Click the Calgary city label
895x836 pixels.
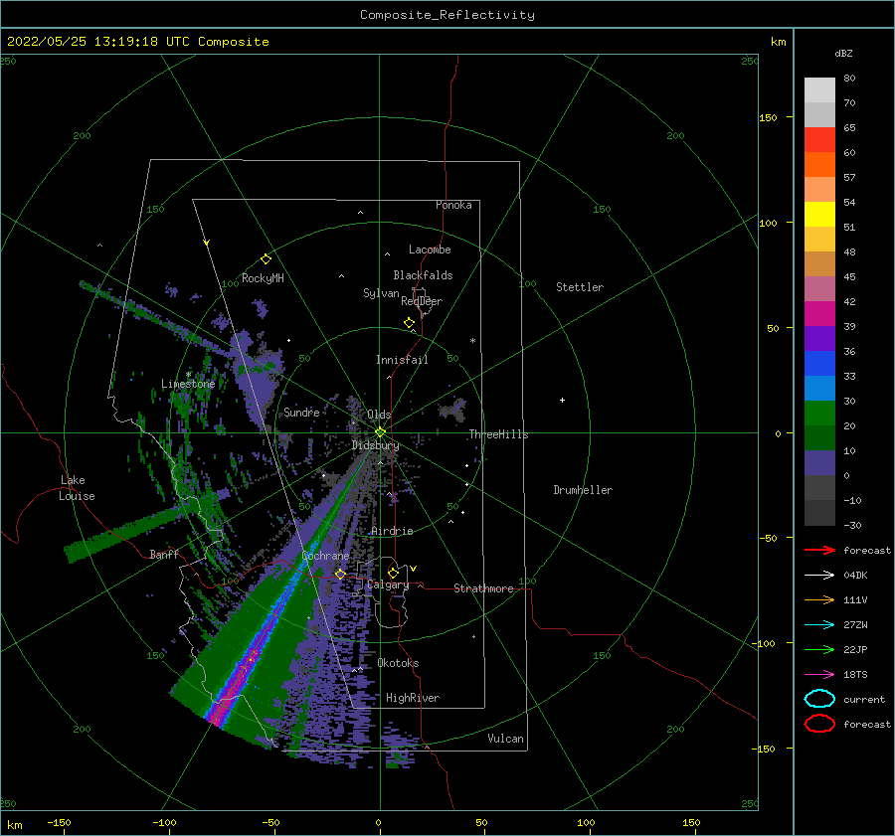(388, 585)
